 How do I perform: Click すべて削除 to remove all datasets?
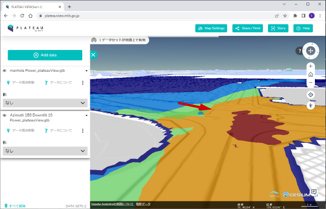coord(15,206)
